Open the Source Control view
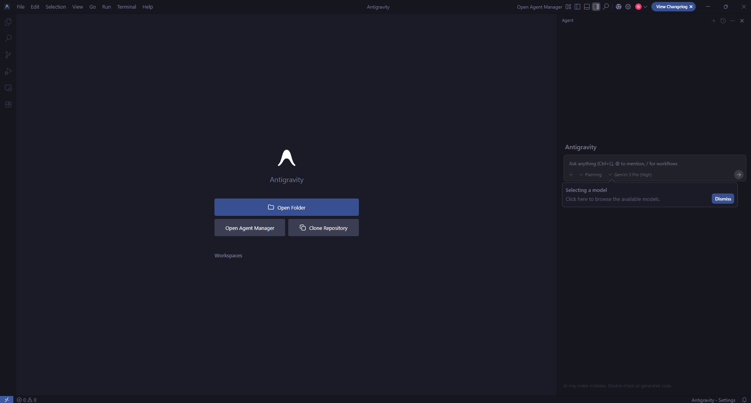 9,55
